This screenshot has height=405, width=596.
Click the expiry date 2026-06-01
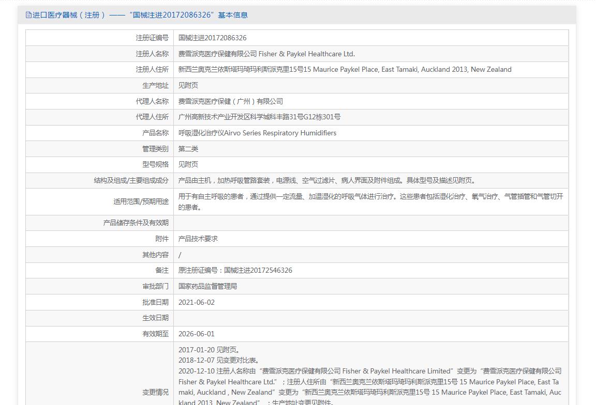pyautogui.click(x=196, y=334)
